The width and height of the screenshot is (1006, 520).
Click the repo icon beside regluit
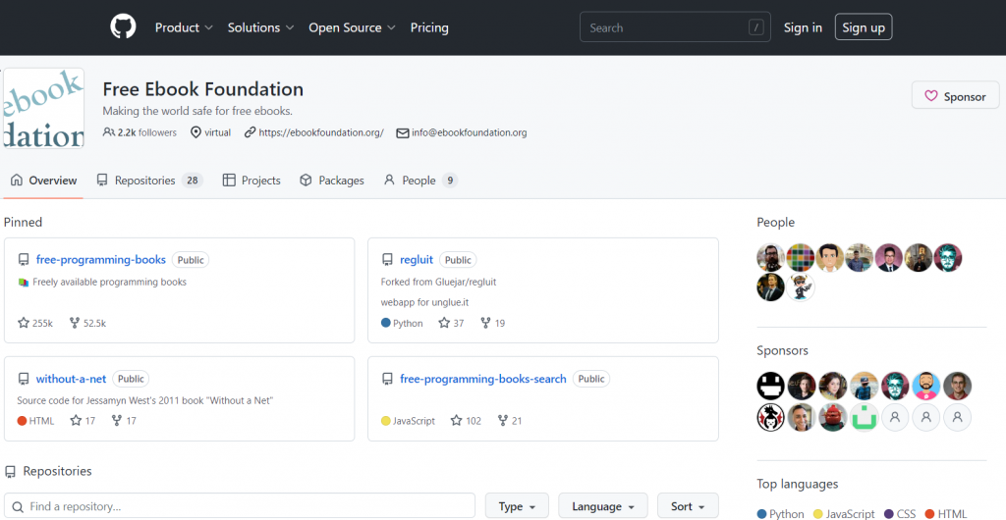(387, 259)
